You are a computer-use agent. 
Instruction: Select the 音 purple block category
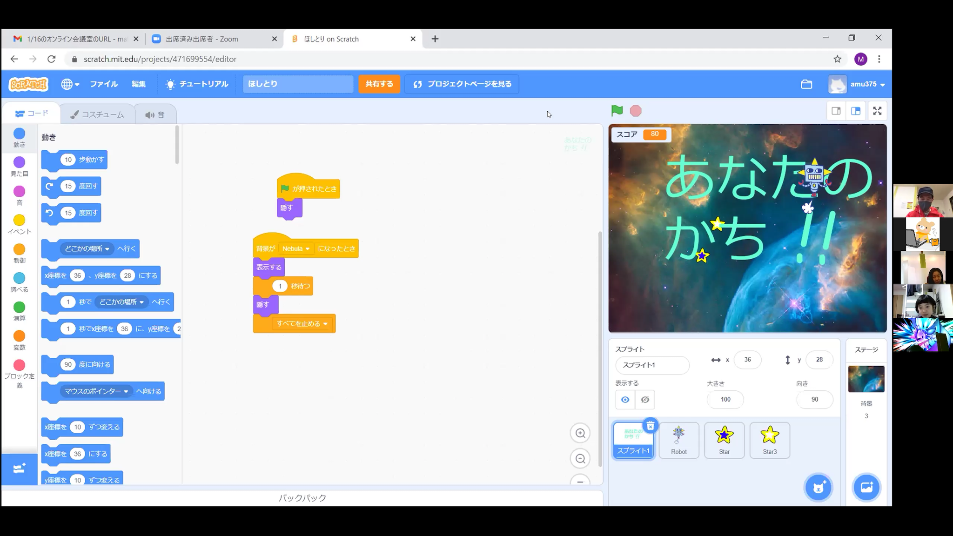point(19,196)
